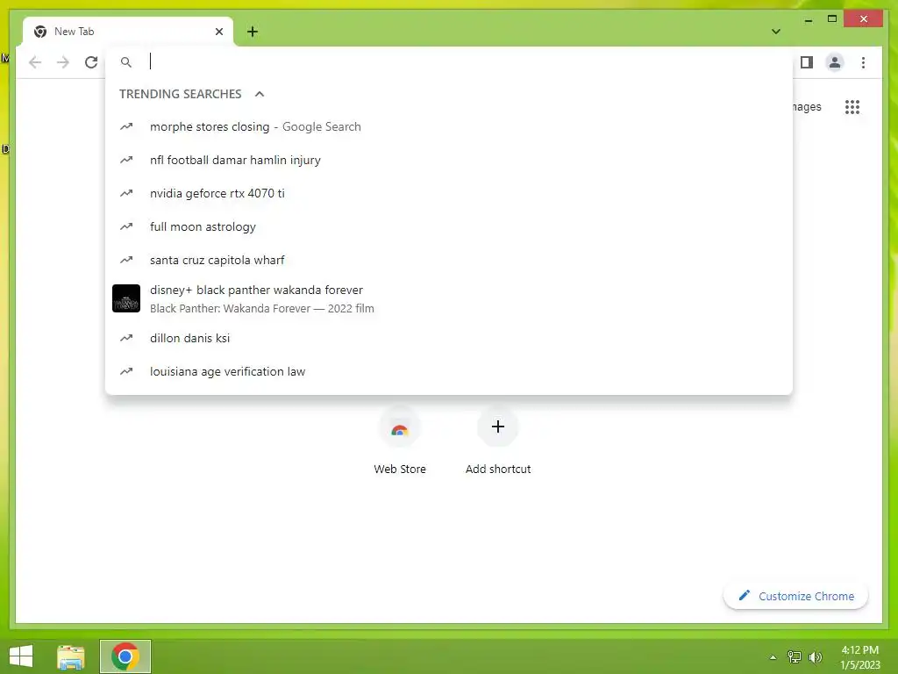The width and height of the screenshot is (898, 674).
Task: Select 'santa cruz capitola wharf' suggestion
Action: [449, 260]
